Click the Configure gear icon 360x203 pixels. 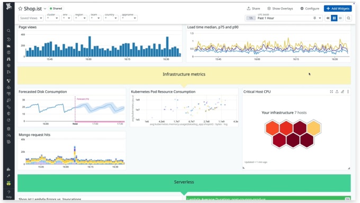(302, 8)
